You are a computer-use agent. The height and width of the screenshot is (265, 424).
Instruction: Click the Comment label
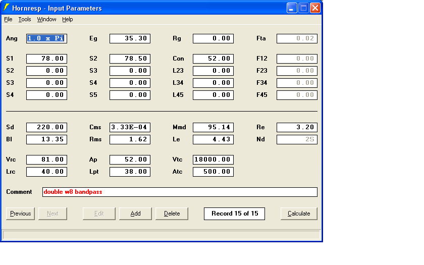coord(19,192)
